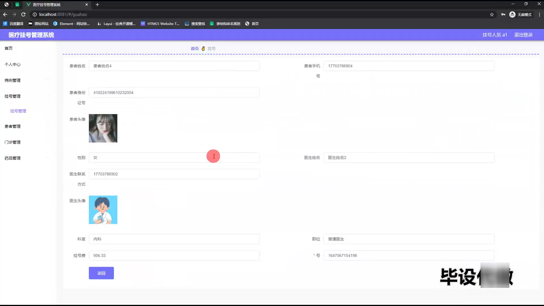Close the 医疗挂号管理系统 browser tab
The image size is (544, 306).
pos(86,5)
